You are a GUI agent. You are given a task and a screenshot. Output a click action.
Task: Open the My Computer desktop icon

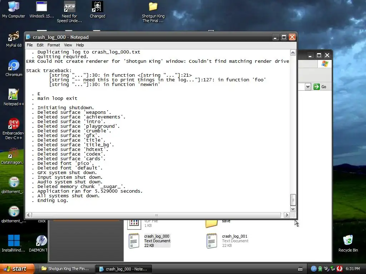[14, 10]
